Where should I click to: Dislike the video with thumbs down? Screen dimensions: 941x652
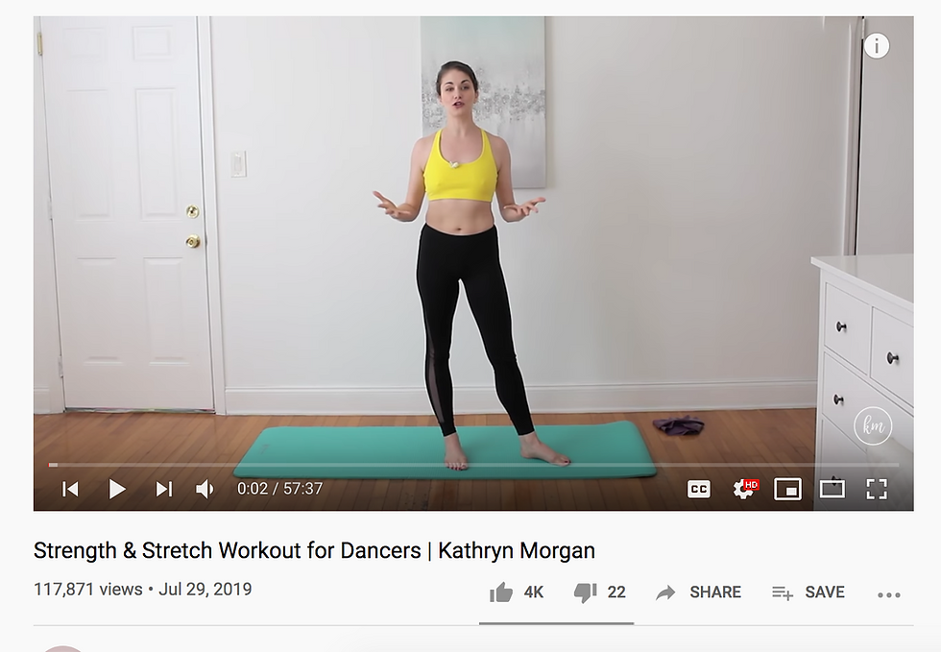click(599, 592)
